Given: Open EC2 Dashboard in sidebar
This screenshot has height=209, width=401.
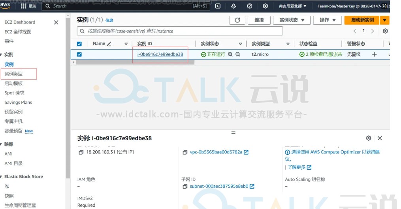Looking at the screenshot, I should point(20,22).
